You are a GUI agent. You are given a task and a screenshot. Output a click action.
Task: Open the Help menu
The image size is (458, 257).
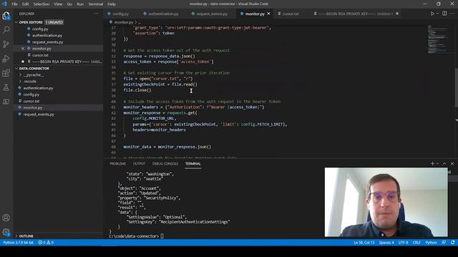pos(112,4)
